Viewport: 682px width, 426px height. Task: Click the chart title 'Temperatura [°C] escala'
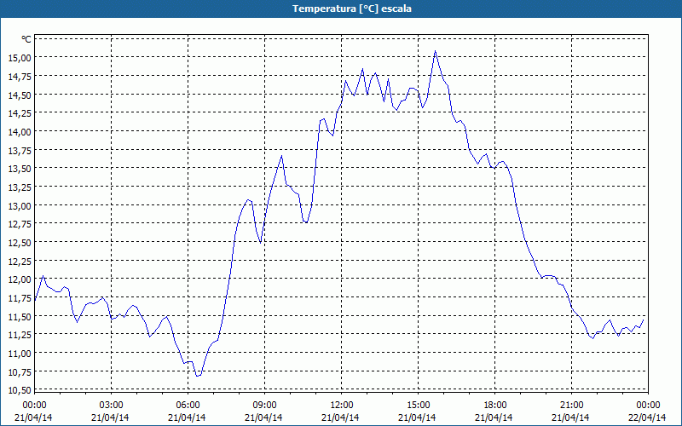[x=351, y=9]
